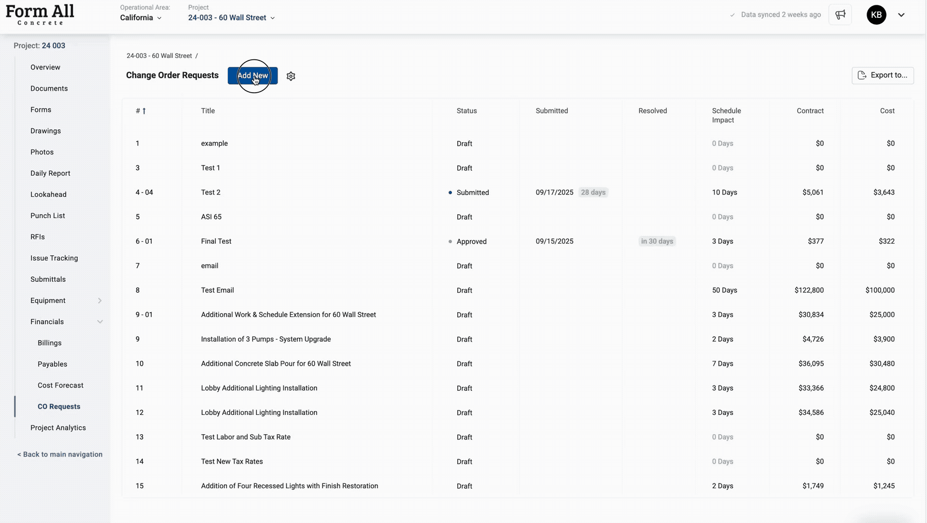Click the Form All Concrete logo
Image resolution: width=927 pixels, height=523 pixels.
coord(40,15)
